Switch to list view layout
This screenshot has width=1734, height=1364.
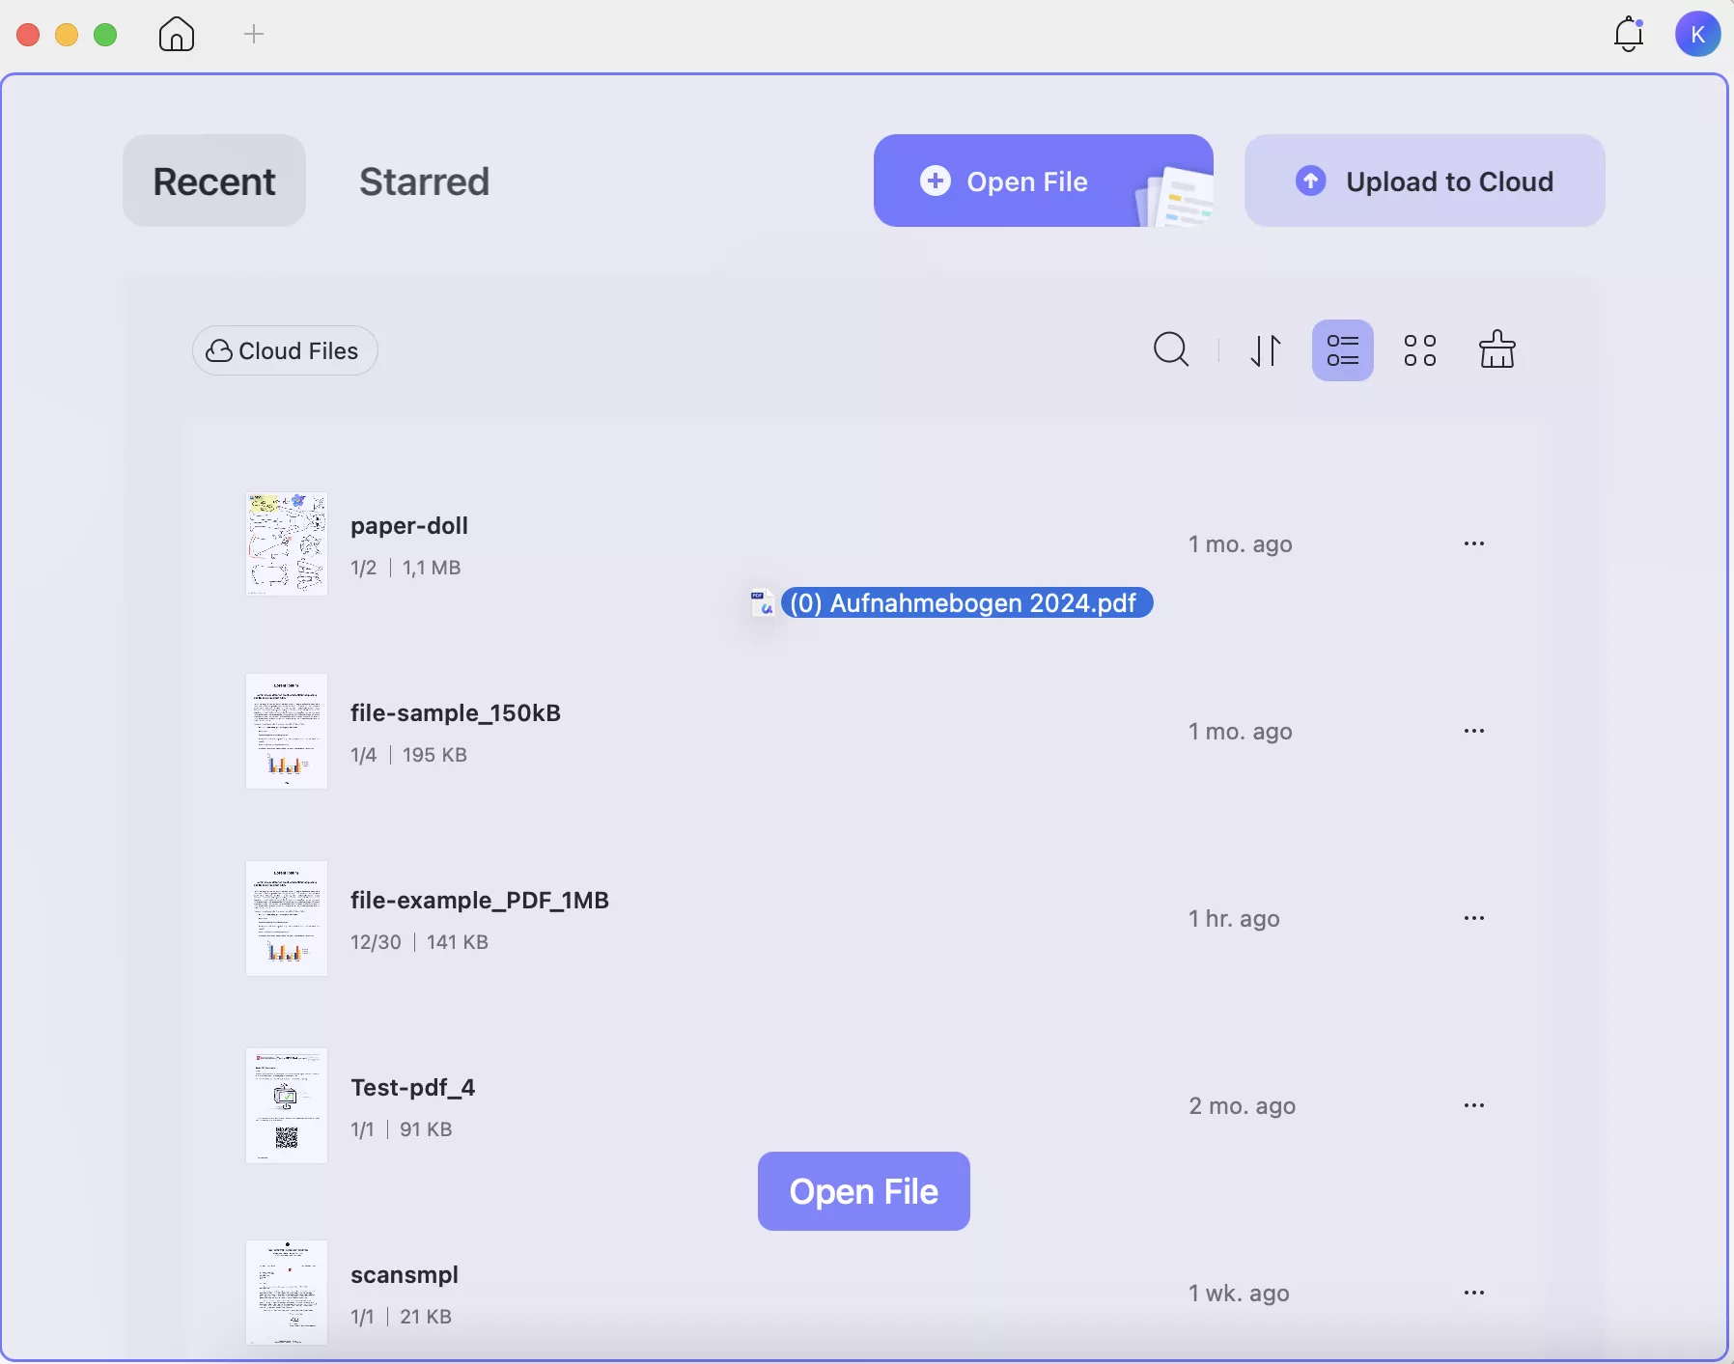click(x=1343, y=349)
